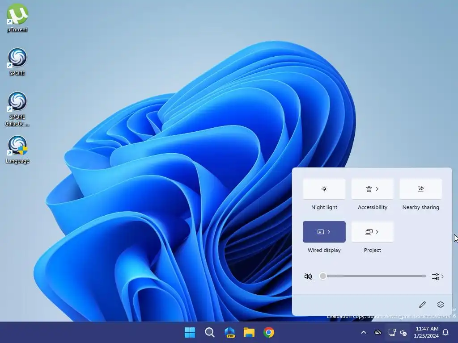This screenshot has height=343, width=458.
Task: Click the volume slider track
Action: (373, 276)
